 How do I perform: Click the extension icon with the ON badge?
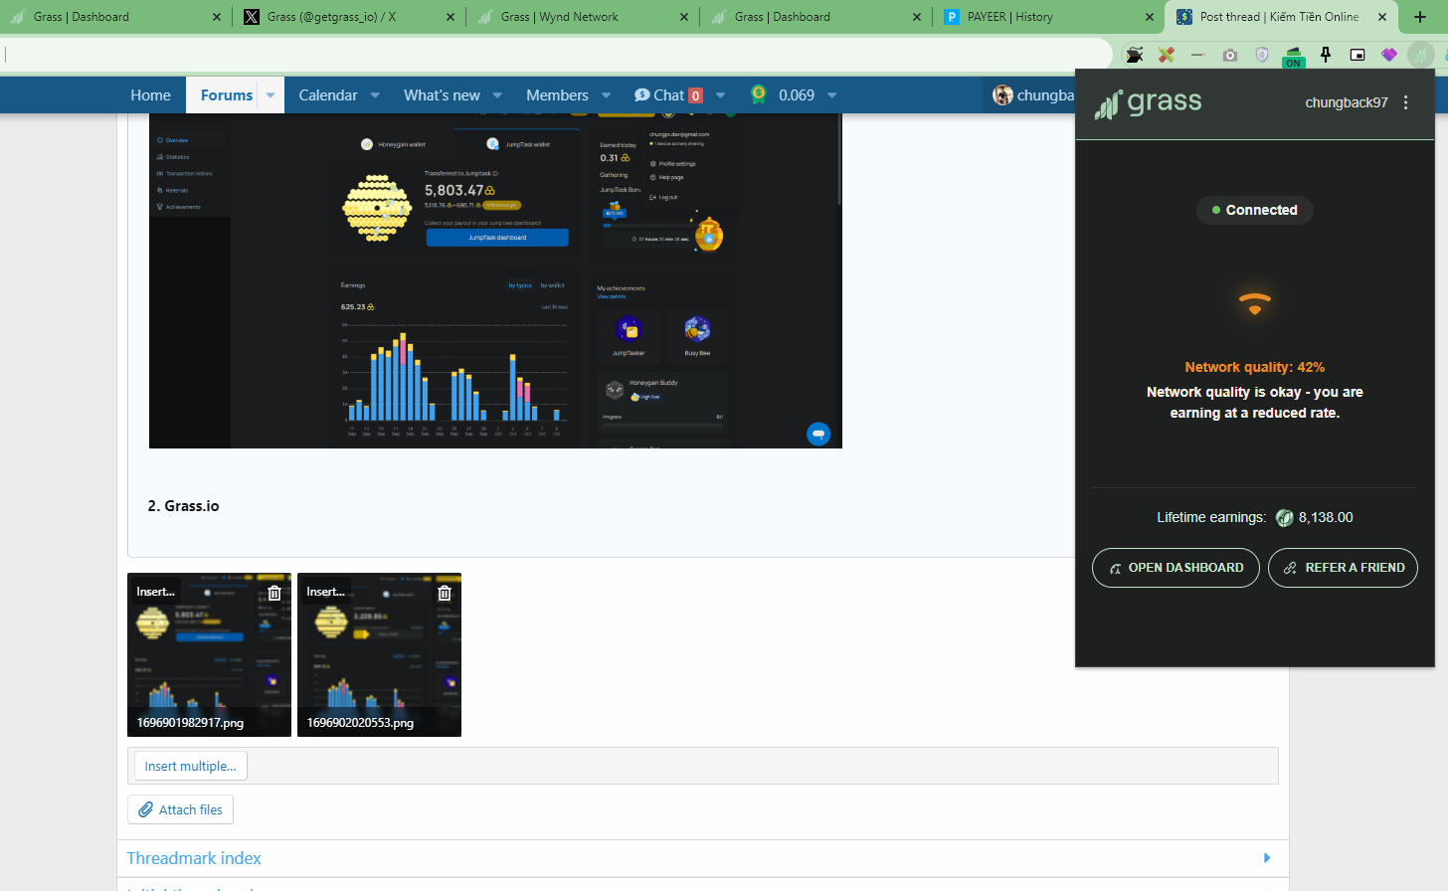(1293, 56)
